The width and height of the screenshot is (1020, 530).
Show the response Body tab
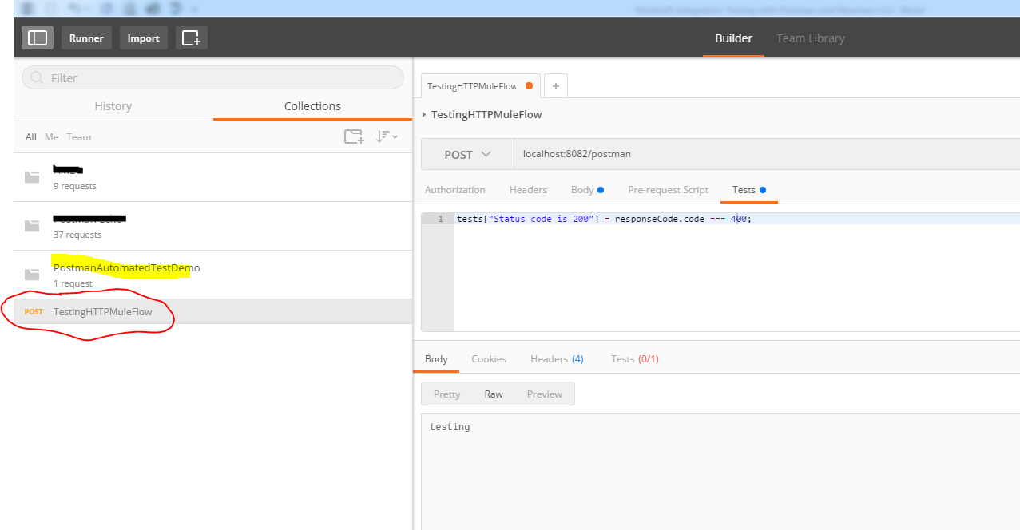[x=436, y=359]
